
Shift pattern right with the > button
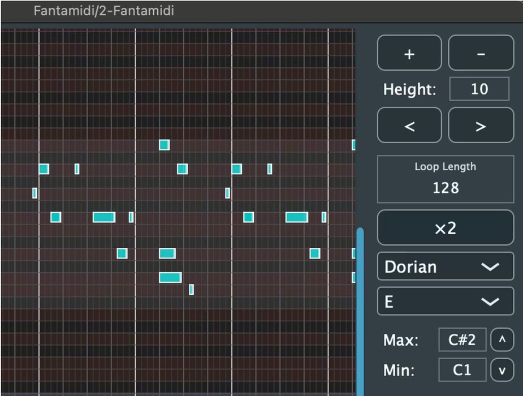click(481, 126)
